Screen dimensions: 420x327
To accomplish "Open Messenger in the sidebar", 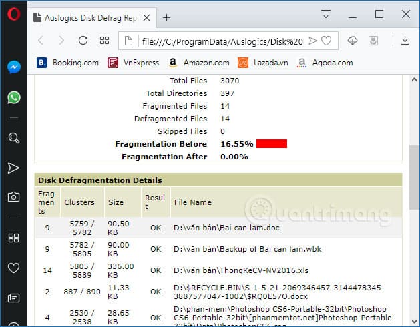I will (x=13, y=67).
